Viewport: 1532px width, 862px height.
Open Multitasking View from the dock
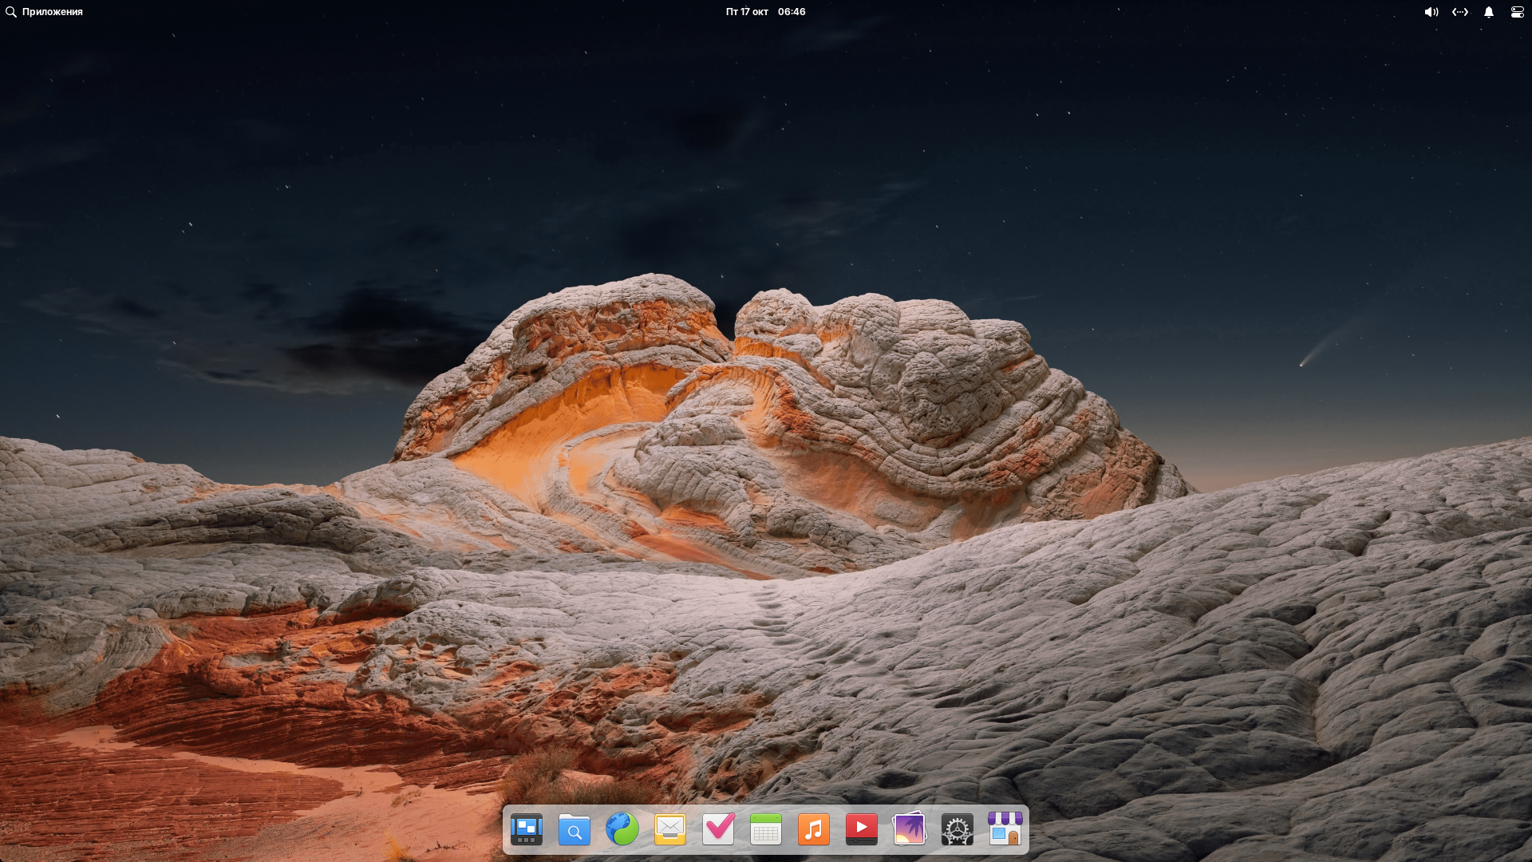527,829
